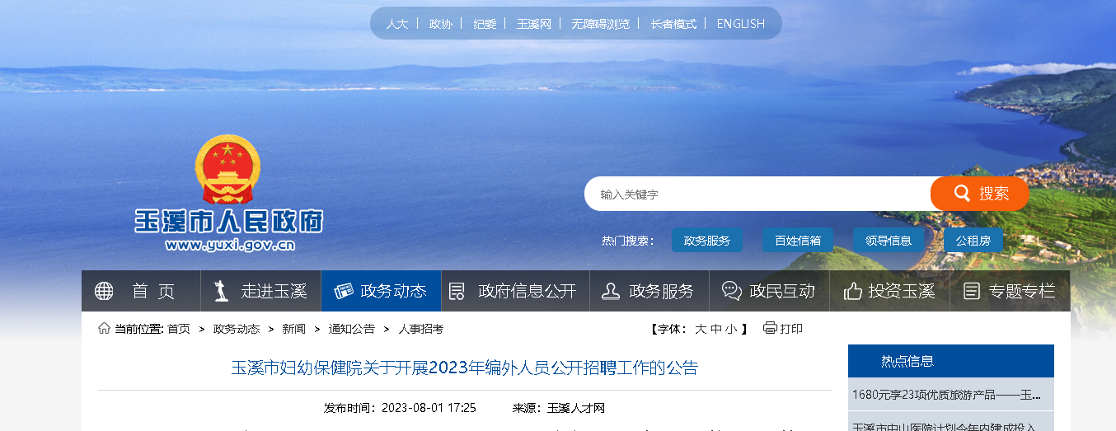
Task: Click 首页 in the breadcrumb
Action: pos(179,329)
